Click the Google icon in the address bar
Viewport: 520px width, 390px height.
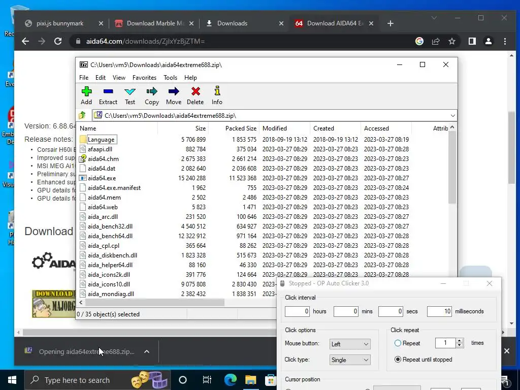tap(419, 41)
